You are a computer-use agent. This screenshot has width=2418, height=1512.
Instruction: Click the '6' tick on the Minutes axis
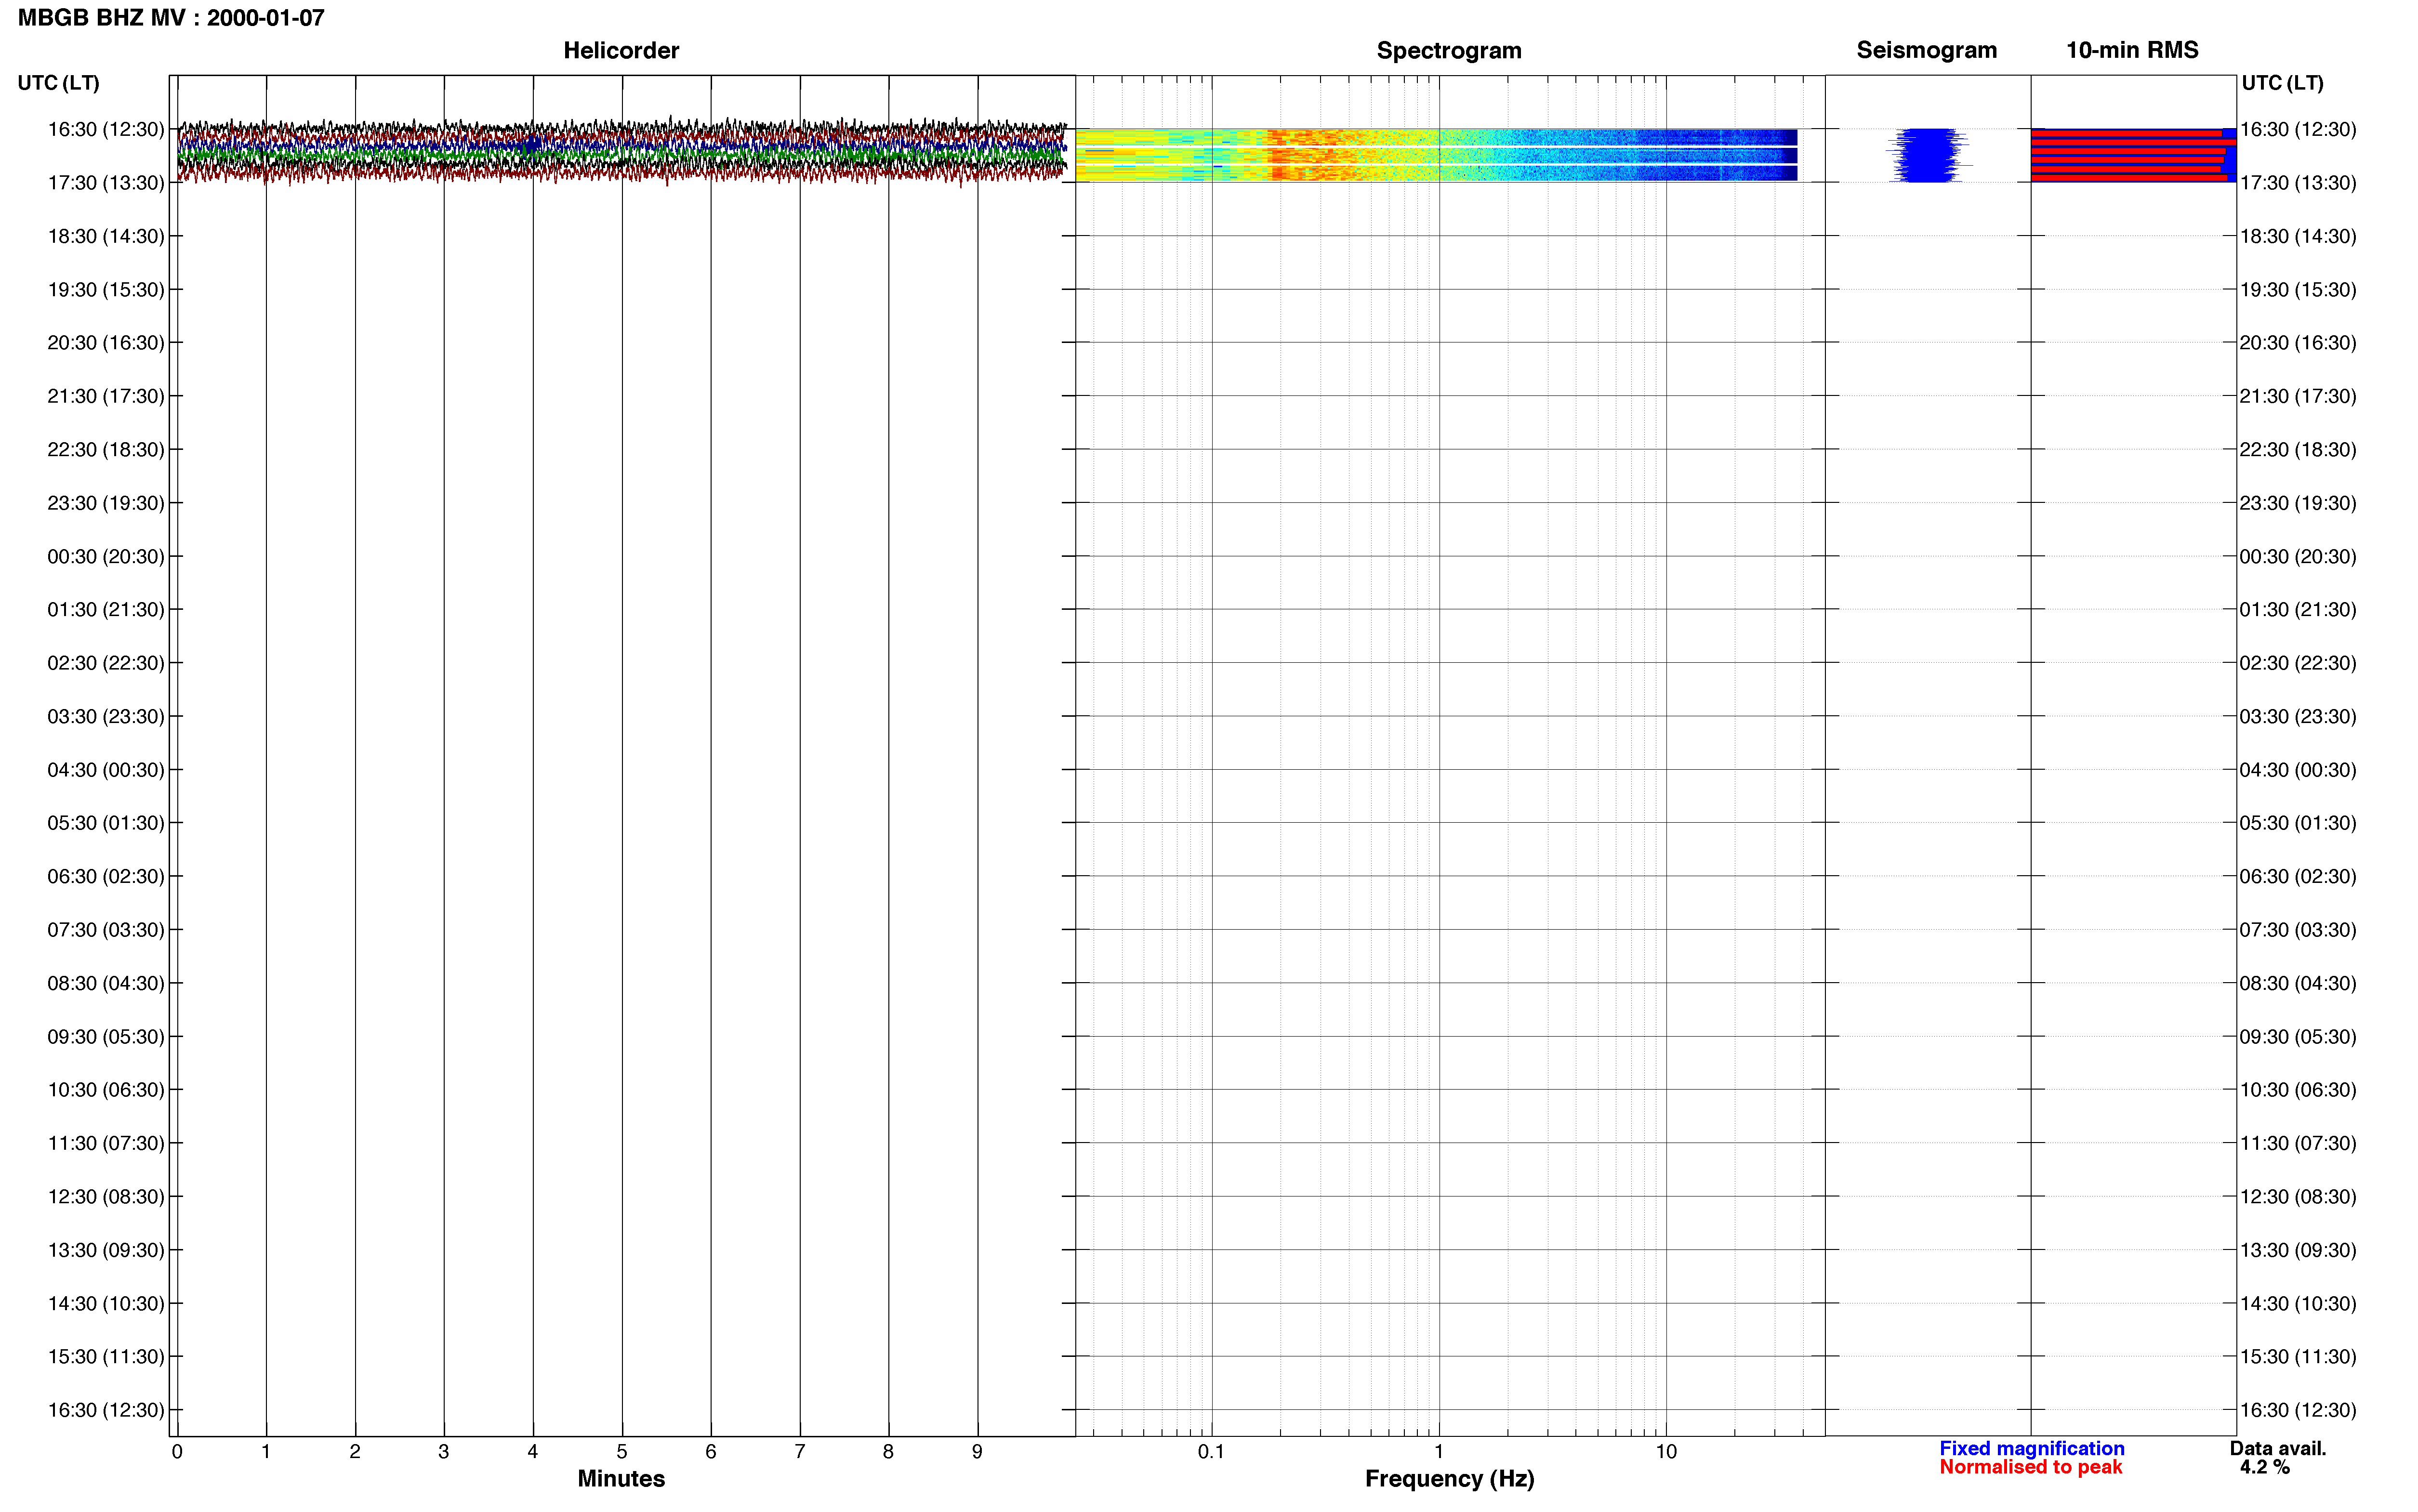[711, 1452]
